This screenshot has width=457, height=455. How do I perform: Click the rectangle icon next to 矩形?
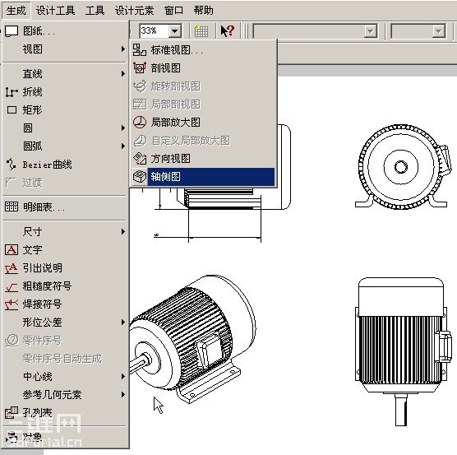point(12,110)
